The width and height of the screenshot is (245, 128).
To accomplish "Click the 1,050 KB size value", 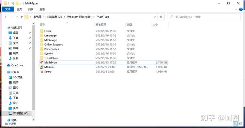I will [161, 71].
